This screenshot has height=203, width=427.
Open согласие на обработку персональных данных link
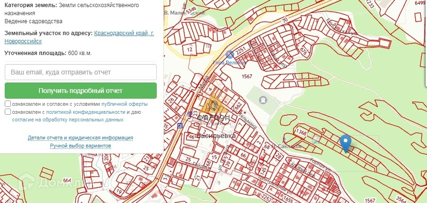click(67, 120)
